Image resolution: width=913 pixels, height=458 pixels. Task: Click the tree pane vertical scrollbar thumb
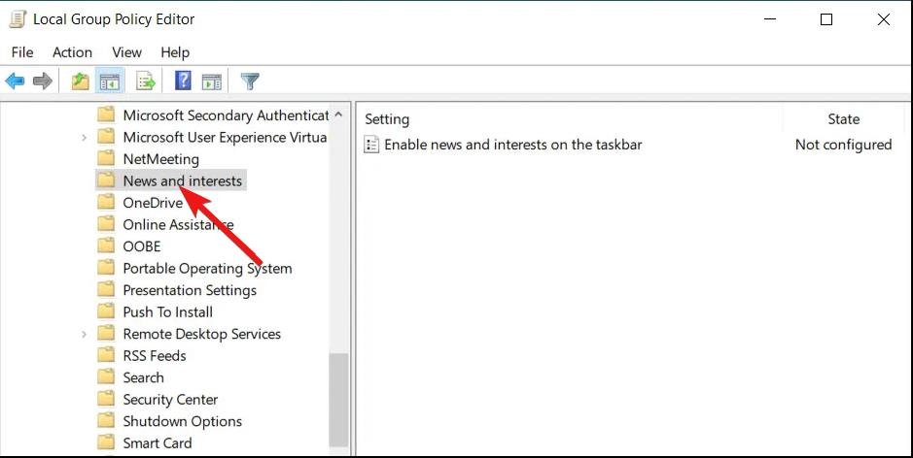339,400
